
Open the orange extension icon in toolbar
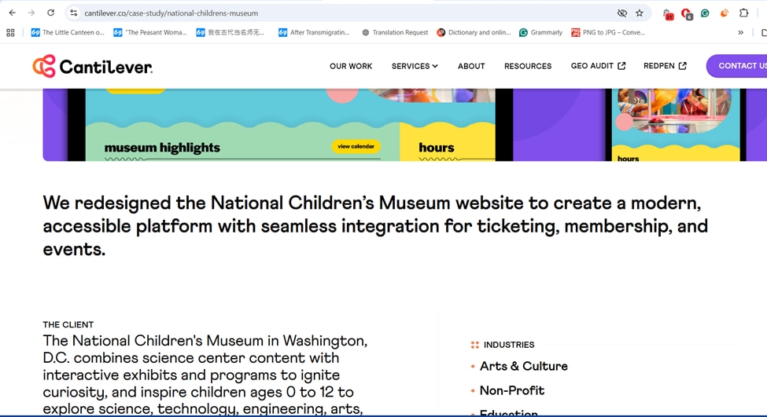click(x=725, y=13)
